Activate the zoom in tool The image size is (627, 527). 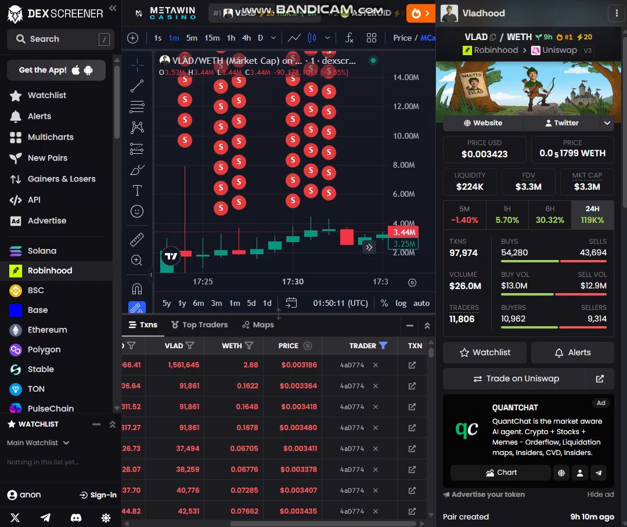[137, 260]
